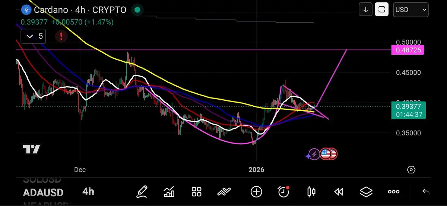Toggle the fullscreen frame button
This screenshot has width=447, height=206.
(x=381, y=10)
